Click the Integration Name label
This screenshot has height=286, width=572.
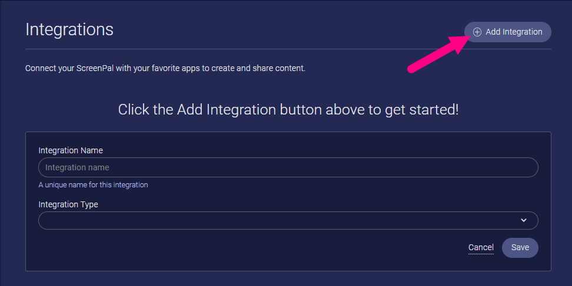71,150
